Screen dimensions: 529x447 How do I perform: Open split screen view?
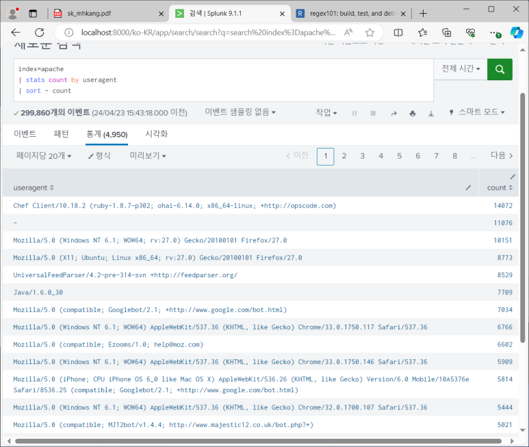[398, 32]
